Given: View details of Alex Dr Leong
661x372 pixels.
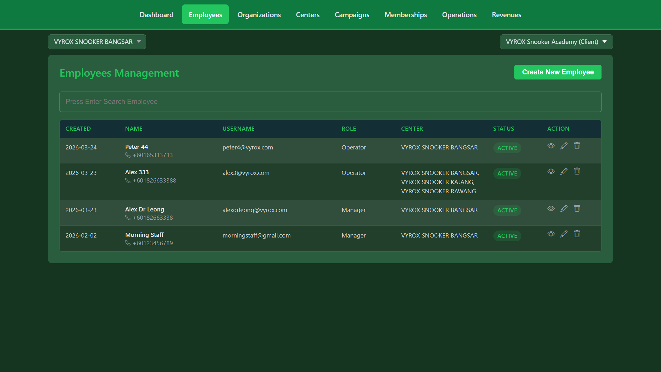Looking at the screenshot, I should click(x=551, y=208).
